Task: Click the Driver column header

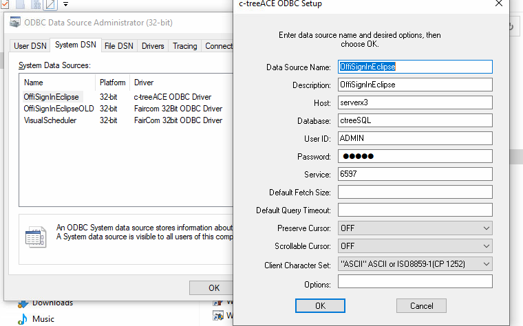Action: tap(182, 83)
